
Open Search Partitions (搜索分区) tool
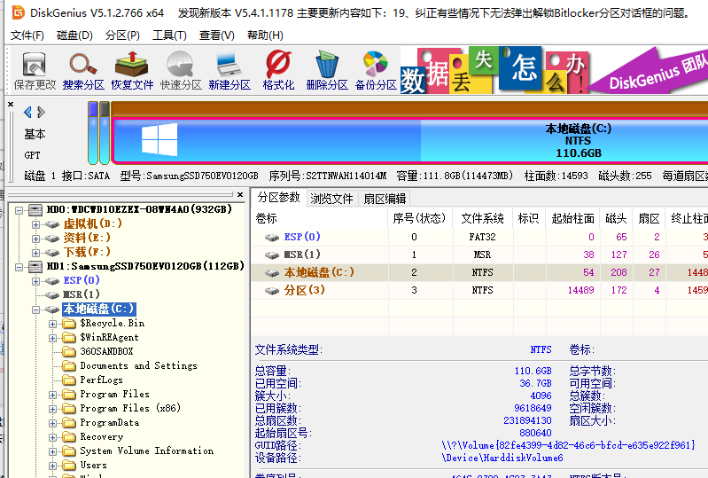(x=83, y=70)
